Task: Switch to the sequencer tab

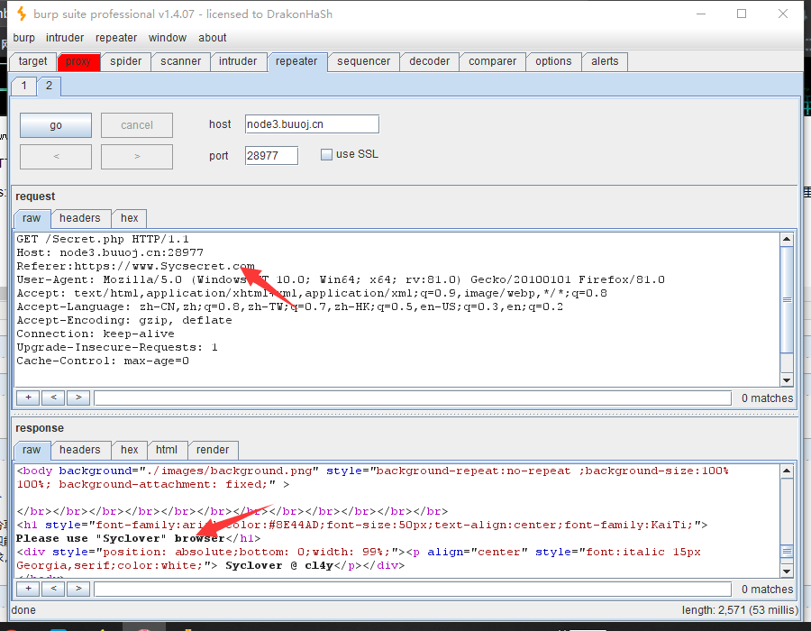Action: coord(364,61)
